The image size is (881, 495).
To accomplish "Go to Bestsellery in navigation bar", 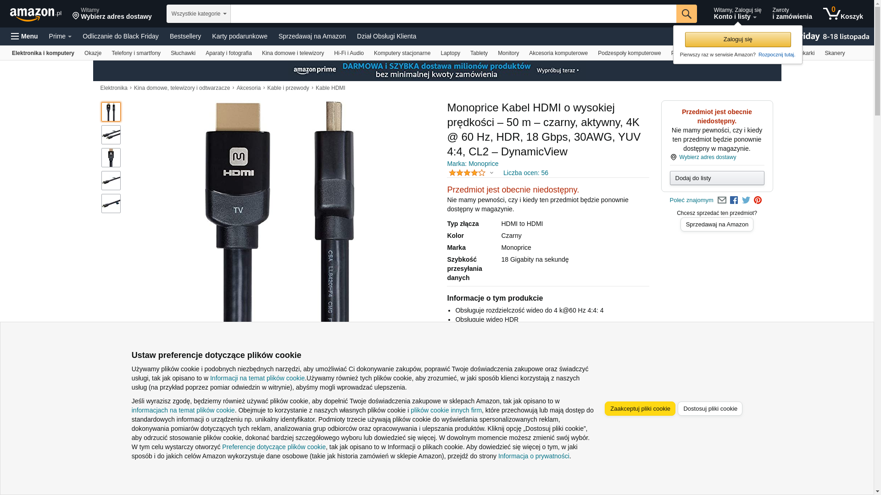I will [185, 36].
